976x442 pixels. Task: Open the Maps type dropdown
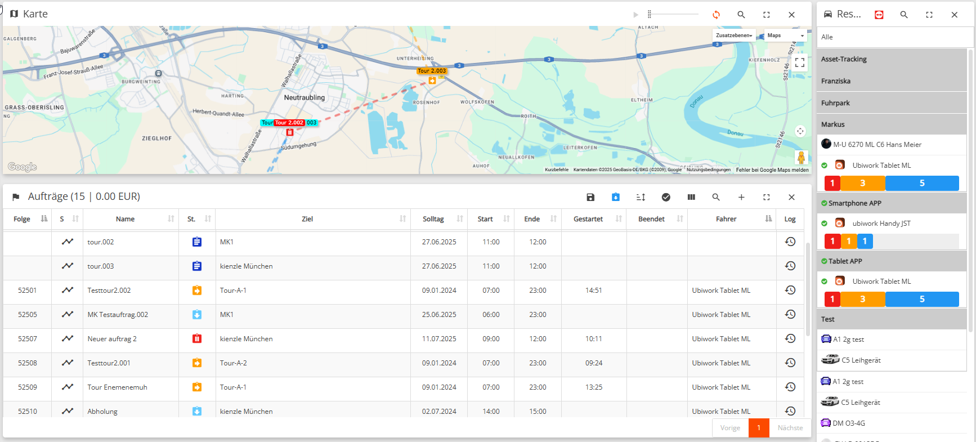[x=786, y=35]
